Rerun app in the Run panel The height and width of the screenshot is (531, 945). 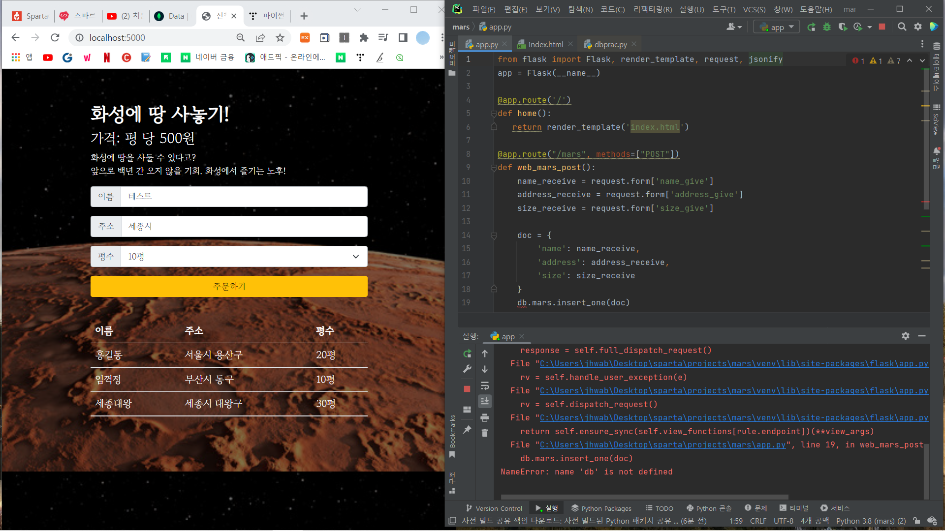pyautogui.click(x=467, y=354)
